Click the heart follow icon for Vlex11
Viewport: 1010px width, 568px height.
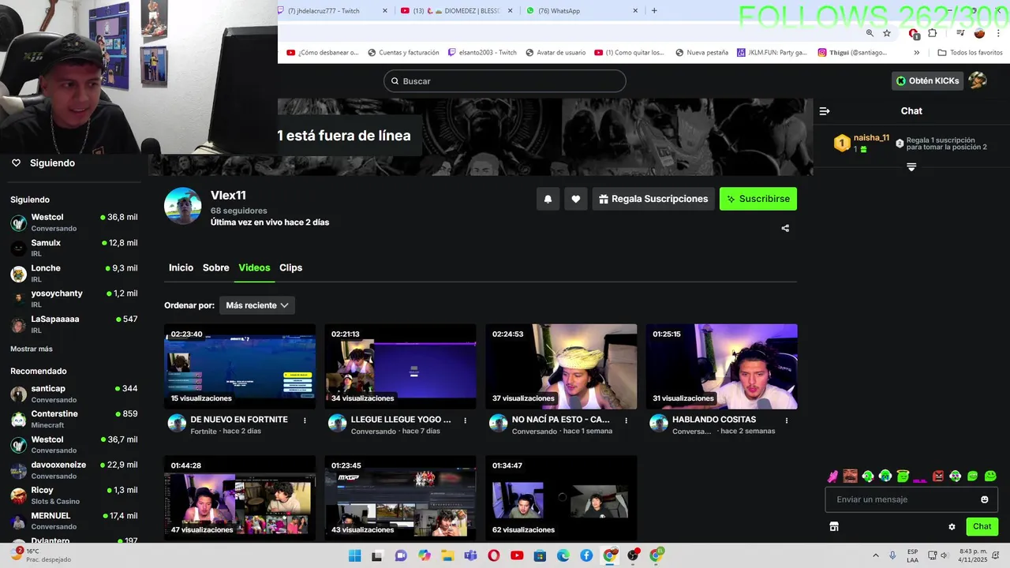(x=576, y=199)
